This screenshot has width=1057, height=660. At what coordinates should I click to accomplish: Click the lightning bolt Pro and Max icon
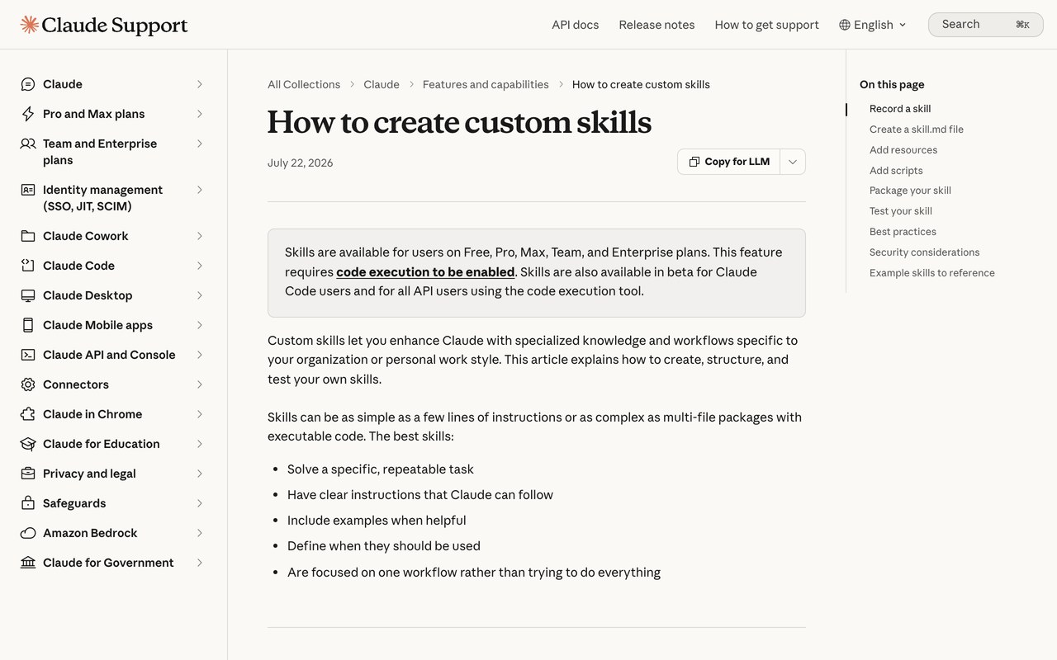click(x=28, y=114)
